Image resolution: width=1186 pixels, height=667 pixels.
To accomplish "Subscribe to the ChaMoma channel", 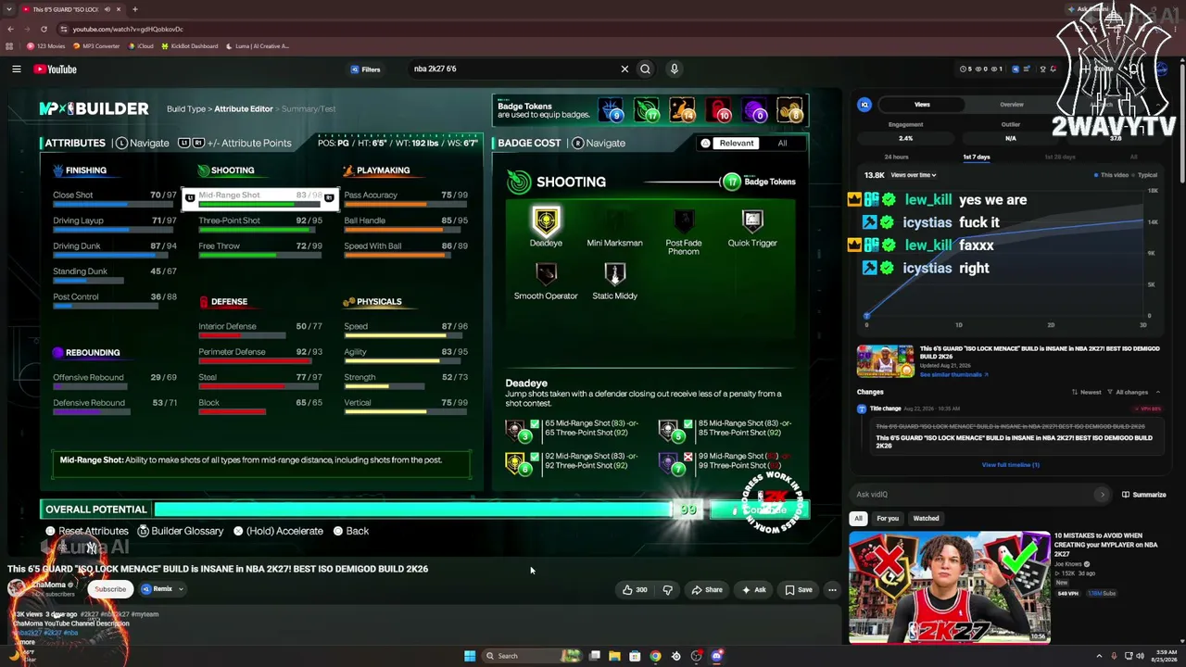I will (109, 589).
